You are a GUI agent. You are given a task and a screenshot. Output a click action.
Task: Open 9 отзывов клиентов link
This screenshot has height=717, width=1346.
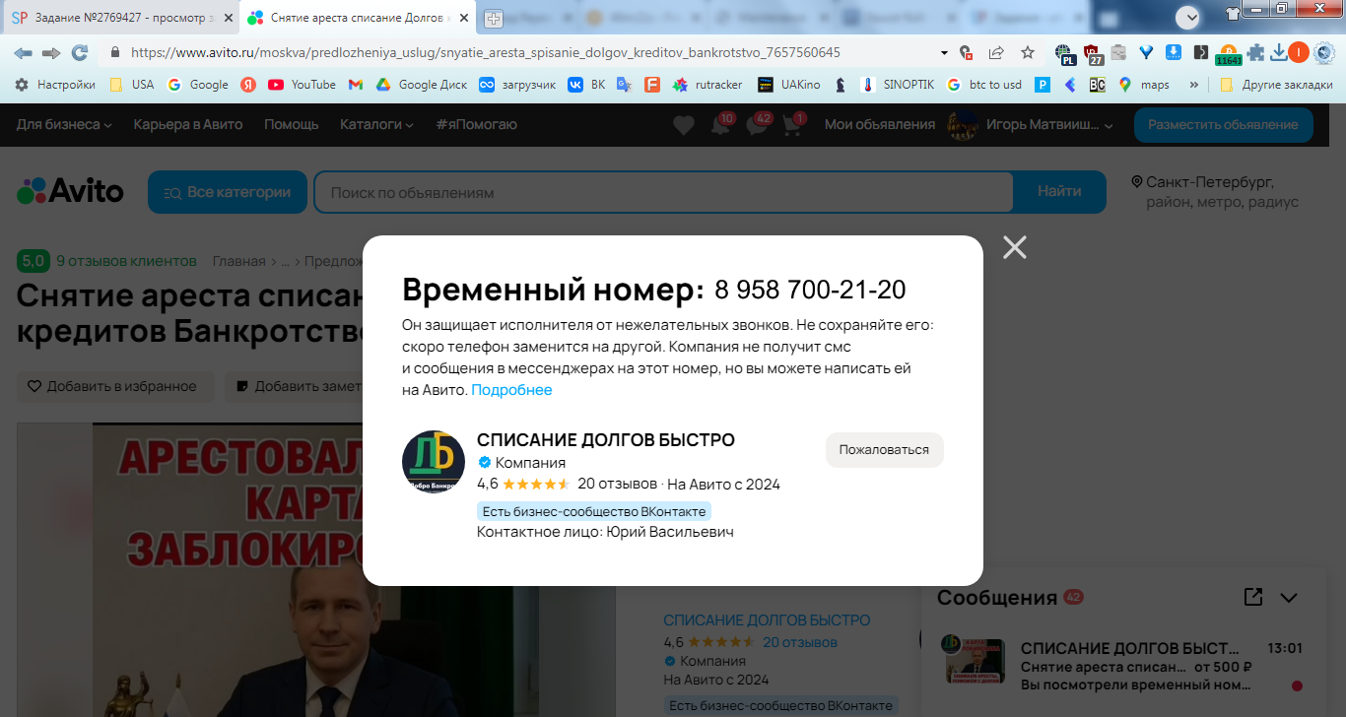click(126, 261)
